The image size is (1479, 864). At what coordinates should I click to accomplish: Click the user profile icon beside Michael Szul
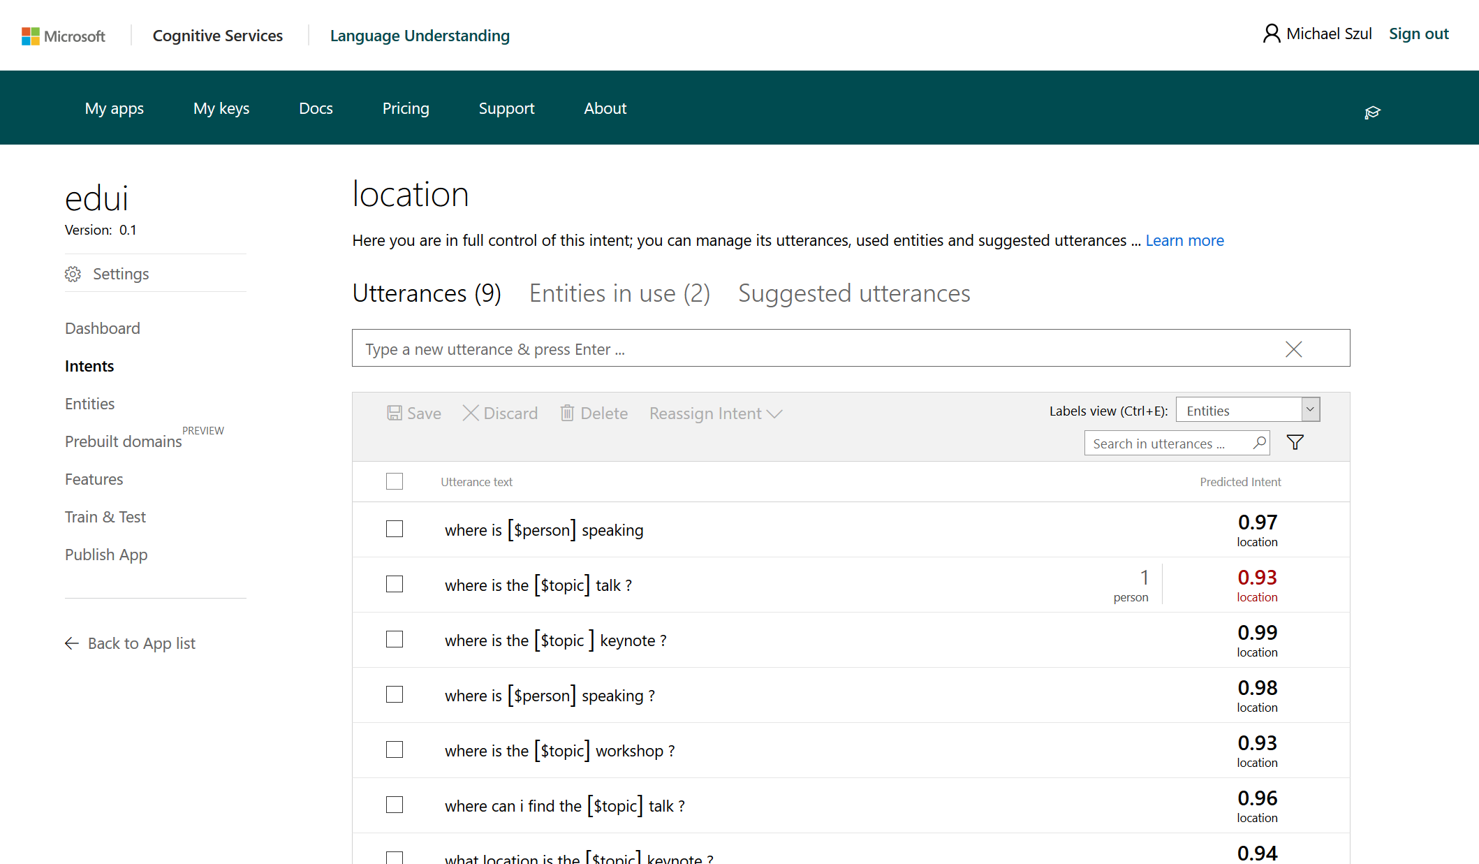point(1272,34)
